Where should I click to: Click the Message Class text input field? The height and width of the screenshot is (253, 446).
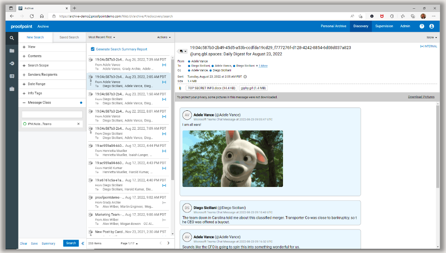[x=52, y=114]
